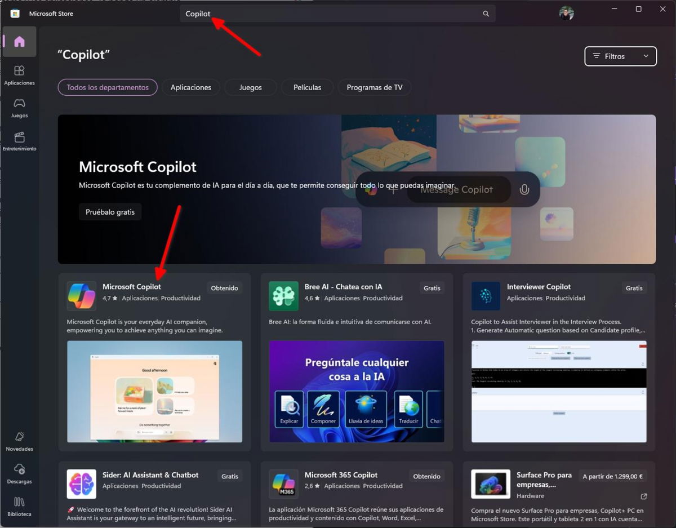Viewport: 676px width, 528px height.
Task: Enable the Aplicaciones department filter
Action: pos(190,87)
